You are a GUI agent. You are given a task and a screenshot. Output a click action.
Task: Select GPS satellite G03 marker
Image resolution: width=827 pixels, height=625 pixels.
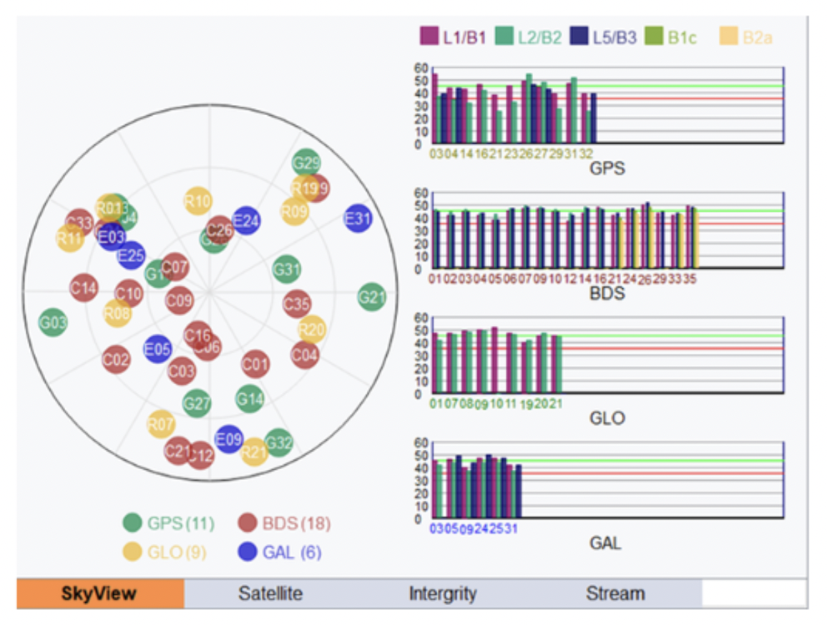53,323
